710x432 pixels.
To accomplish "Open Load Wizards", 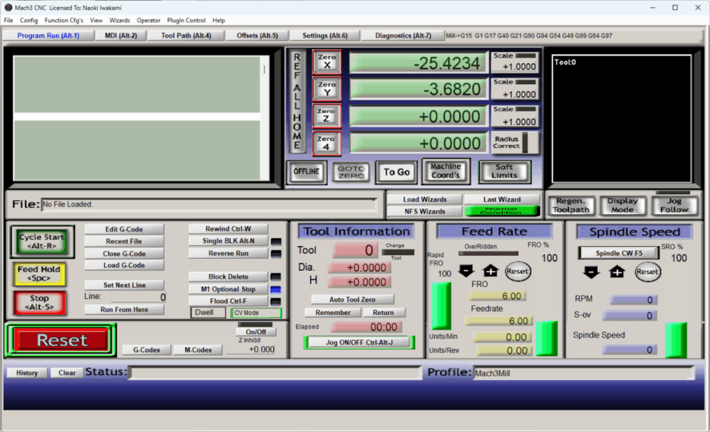I will [x=425, y=199].
